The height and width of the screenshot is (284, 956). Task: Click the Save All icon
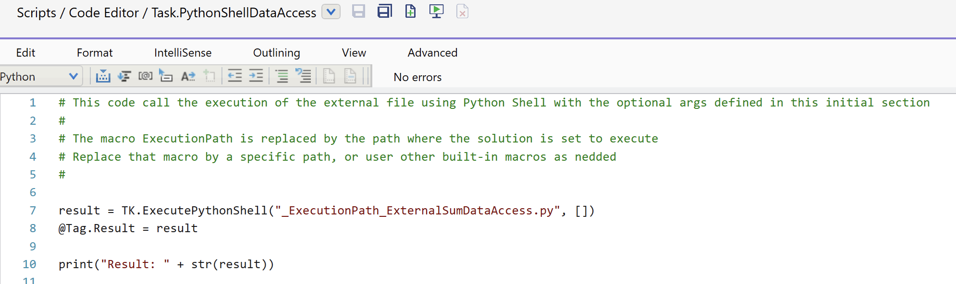pyautogui.click(x=385, y=12)
